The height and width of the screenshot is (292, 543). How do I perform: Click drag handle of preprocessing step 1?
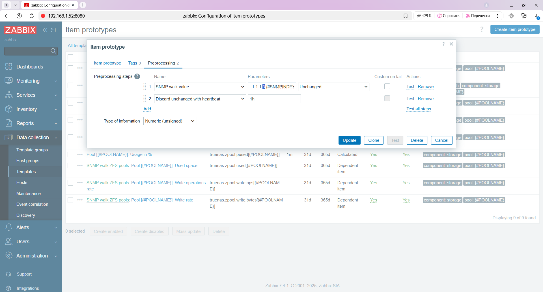[x=145, y=87]
